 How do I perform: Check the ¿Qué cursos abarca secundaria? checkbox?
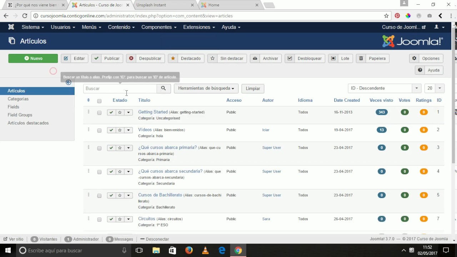[x=99, y=172]
